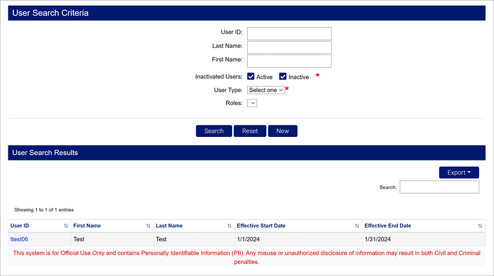Click the Effective Start Date column header
The height and width of the screenshot is (276, 494).
point(261,226)
